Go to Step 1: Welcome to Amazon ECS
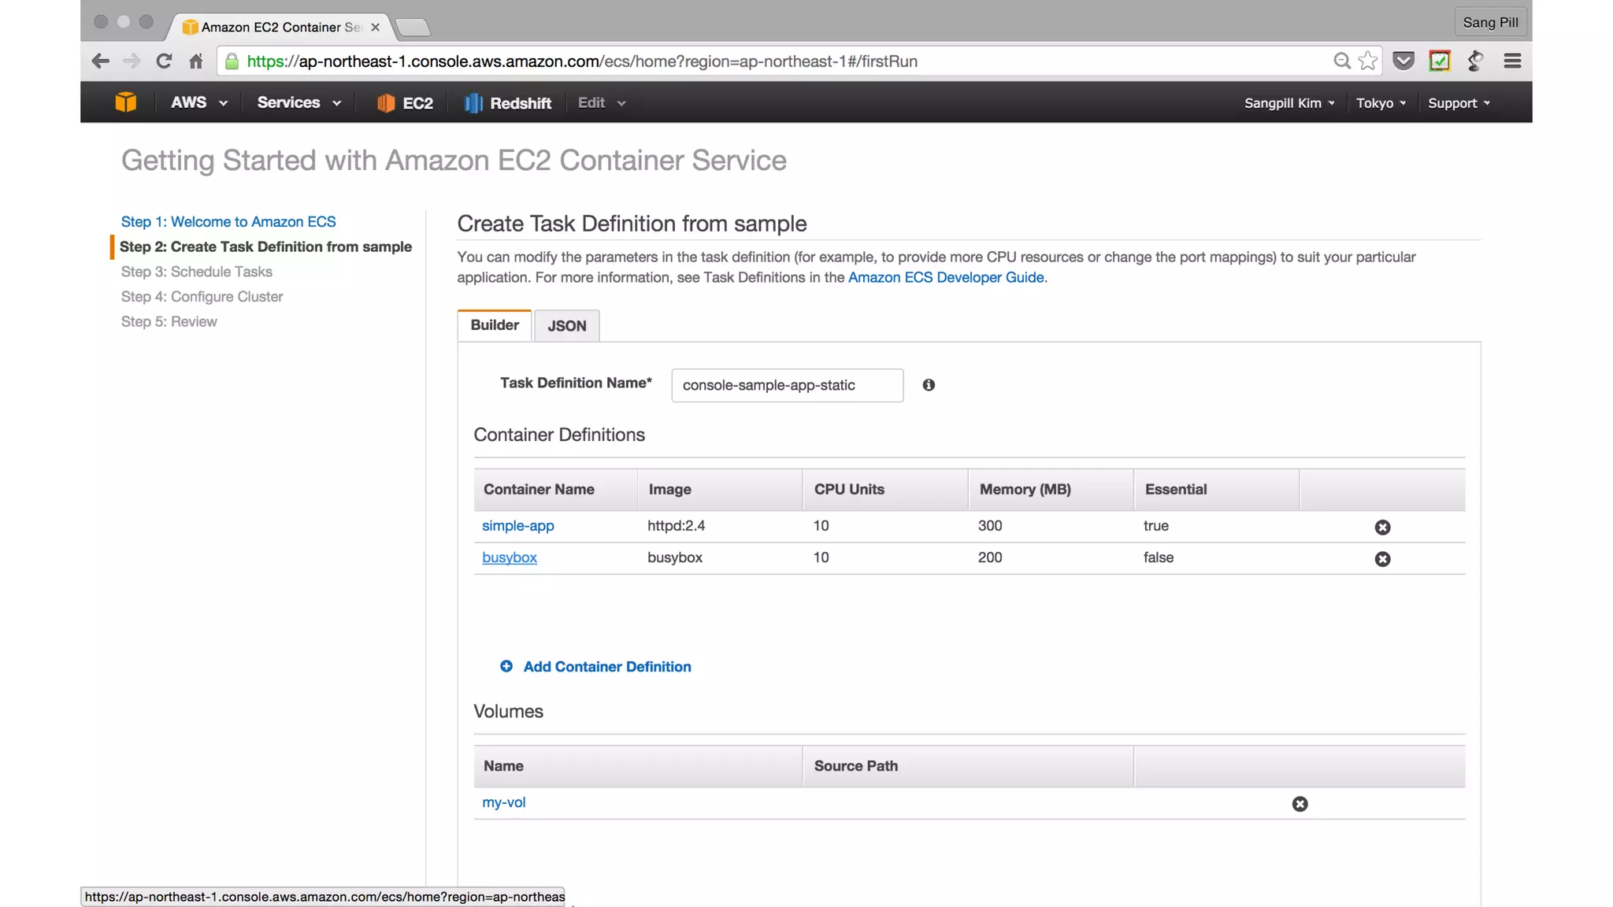 [x=228, y=222]
